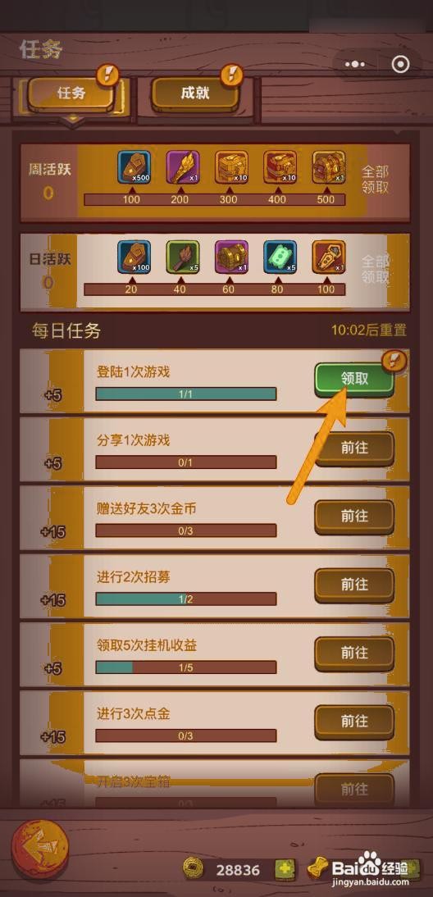Tap the weekly x500 boot reward icon
The width and height of the screenshot is (433, 897).
click(134, 167)
